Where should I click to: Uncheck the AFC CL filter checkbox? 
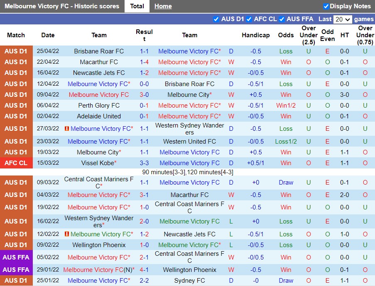click(249, 19)
